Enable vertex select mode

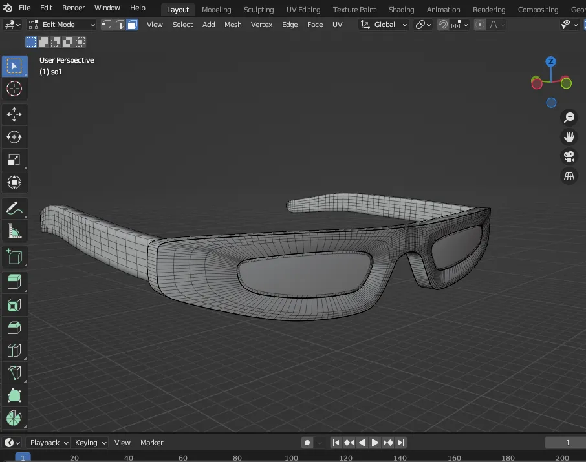(x=107, y=25)
